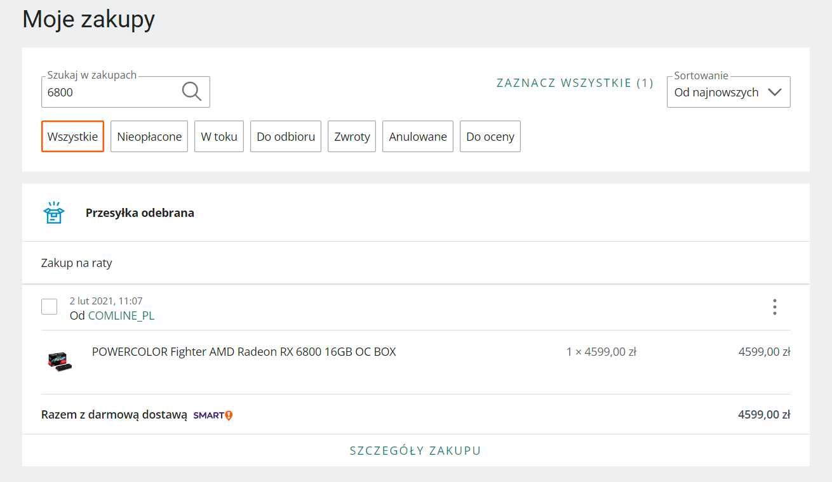Select the Wszystkie filter tab

coord(72,136)
